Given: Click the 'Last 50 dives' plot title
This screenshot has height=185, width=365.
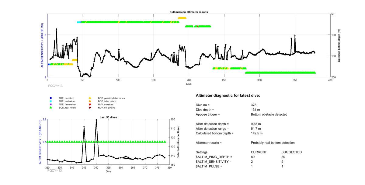Looking at the screenshot, I should click(108, 117).
